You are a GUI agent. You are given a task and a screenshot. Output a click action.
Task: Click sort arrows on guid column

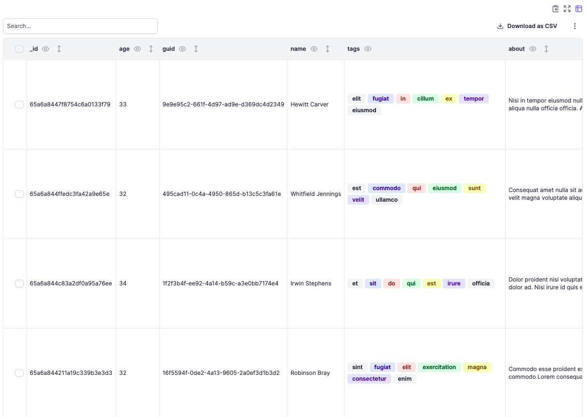(196, 49)
